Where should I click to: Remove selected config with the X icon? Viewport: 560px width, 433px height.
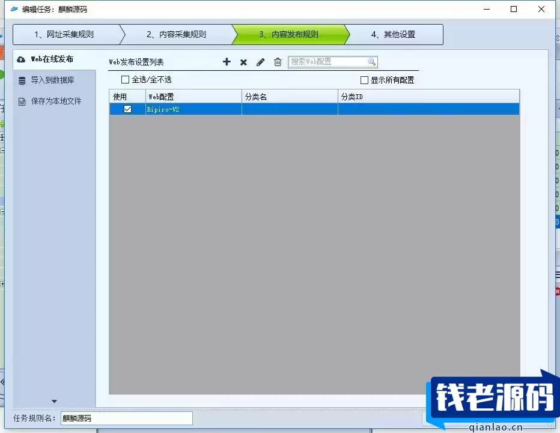coord(243,62)
